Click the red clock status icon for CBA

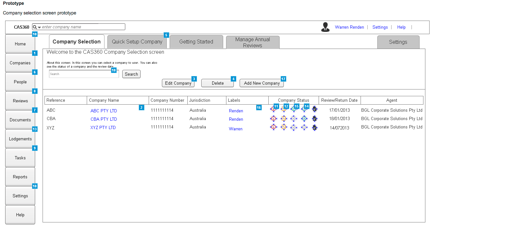point(273,118)
